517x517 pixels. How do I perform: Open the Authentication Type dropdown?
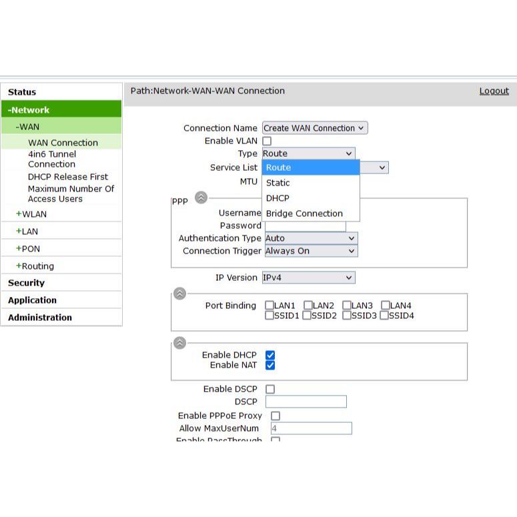[311, 238]
